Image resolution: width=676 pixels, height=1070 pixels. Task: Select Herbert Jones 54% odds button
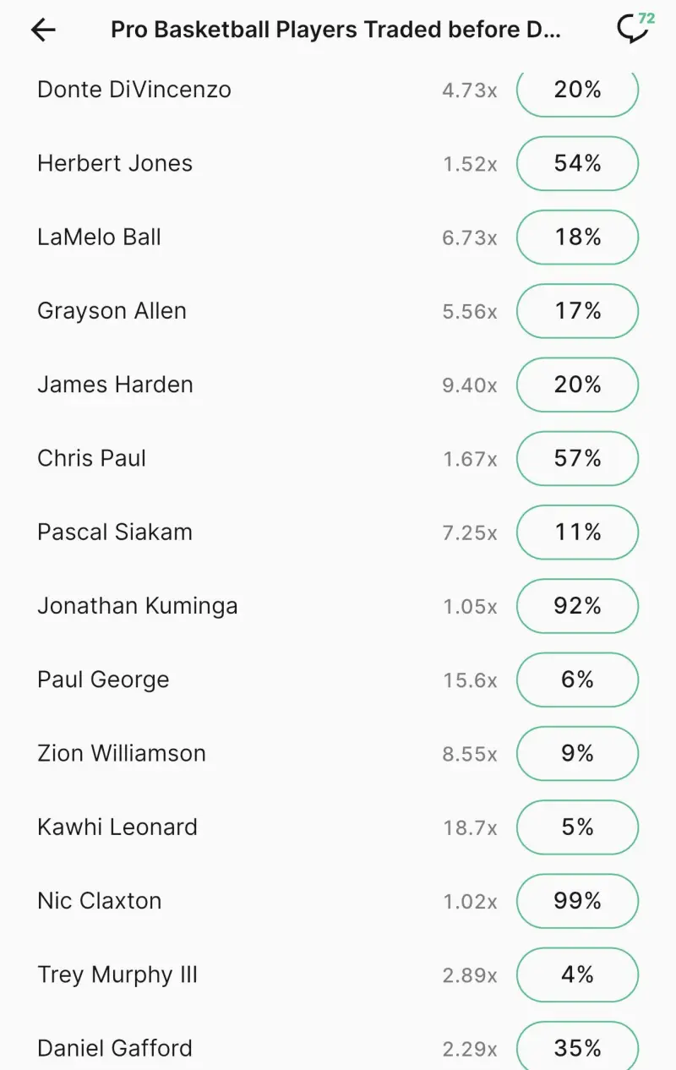(577, 164)
